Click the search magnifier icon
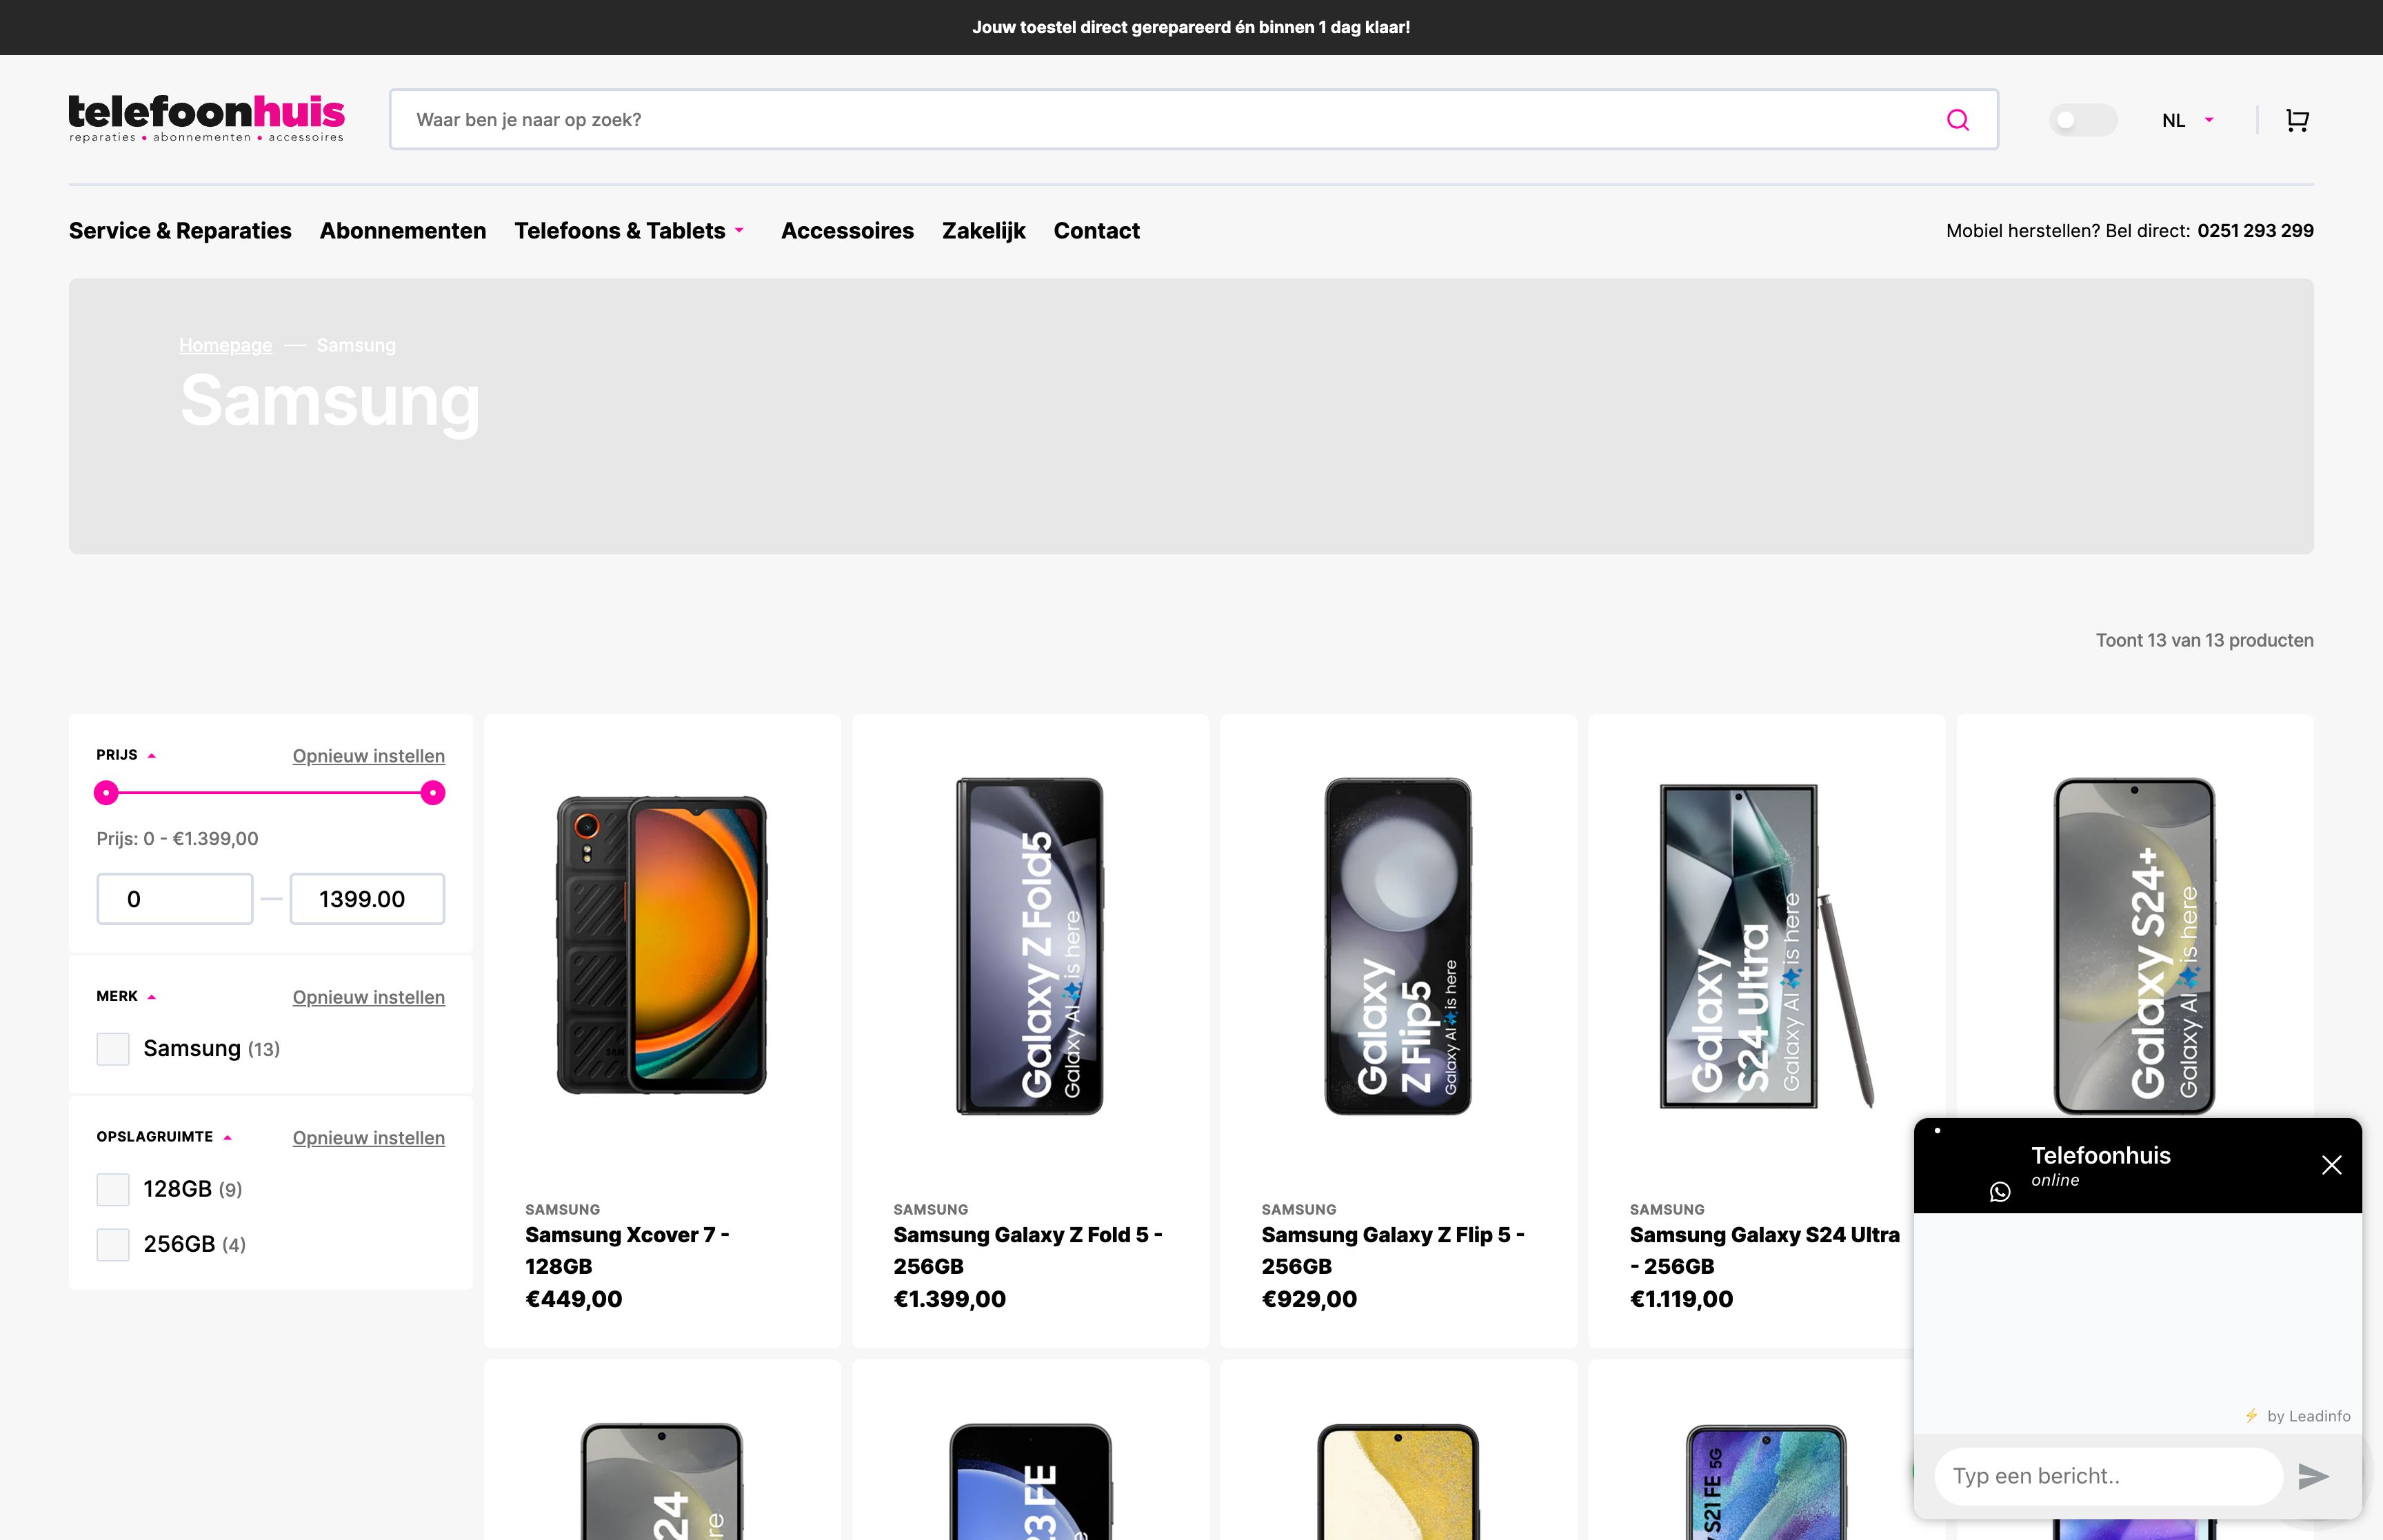Viewport: 2383px width, 1540px height. tap(1957, 119)
